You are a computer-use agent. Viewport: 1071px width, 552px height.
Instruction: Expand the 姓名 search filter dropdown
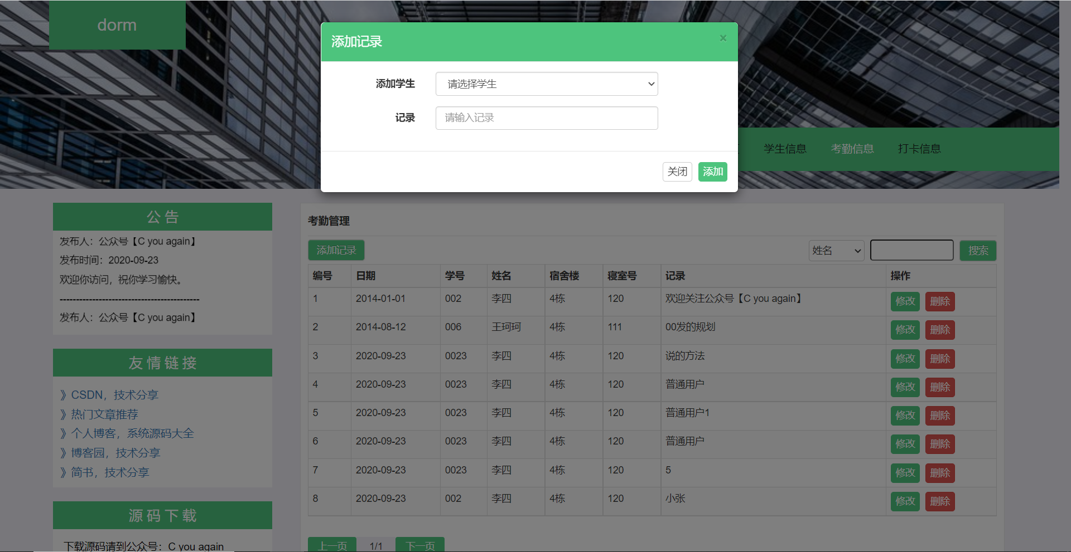click(837, 251)
